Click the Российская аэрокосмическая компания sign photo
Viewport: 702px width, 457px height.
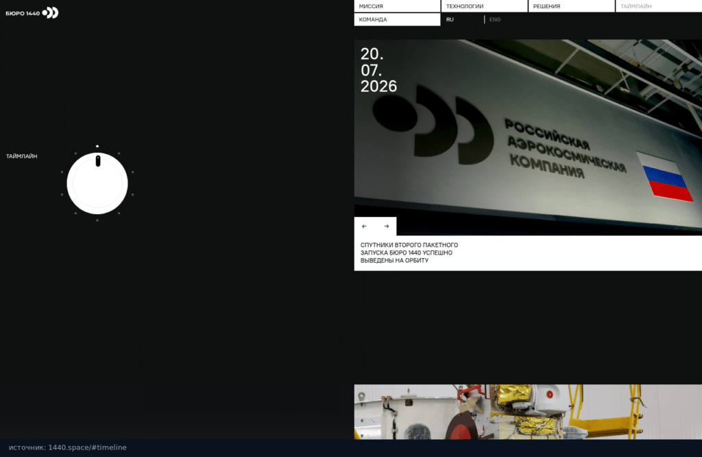[x=528, y=137]
